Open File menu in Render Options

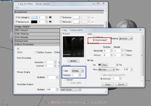pyautogui.click(x=17, y=8)
